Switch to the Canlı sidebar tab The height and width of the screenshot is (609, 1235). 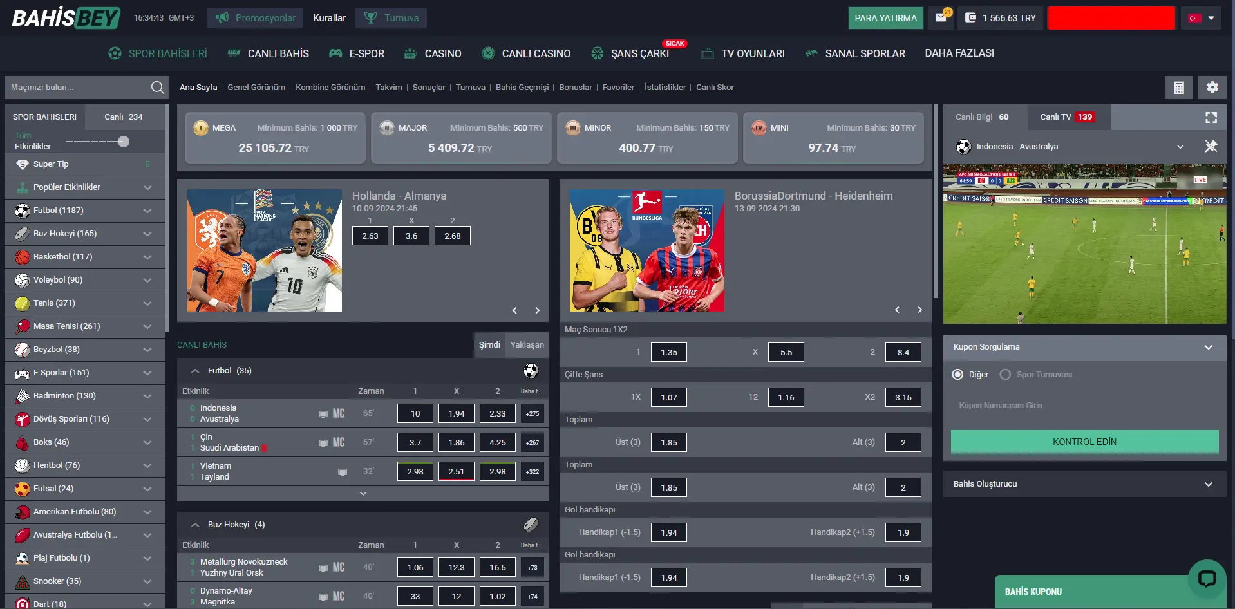click(124, 117)
